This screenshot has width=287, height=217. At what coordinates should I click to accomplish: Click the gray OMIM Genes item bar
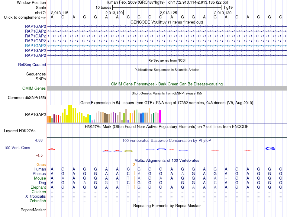tap(167, 88)
